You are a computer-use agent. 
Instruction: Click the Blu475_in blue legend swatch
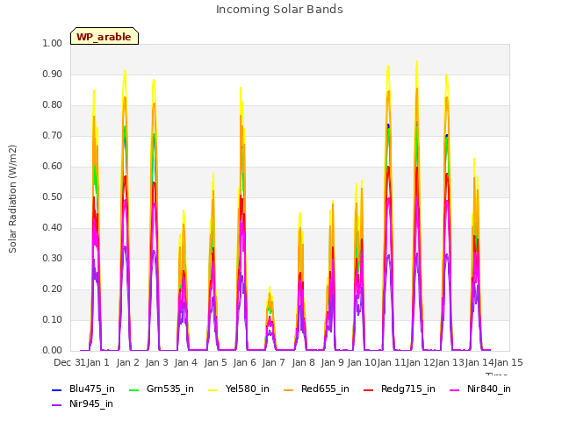(x=56, y=389)
